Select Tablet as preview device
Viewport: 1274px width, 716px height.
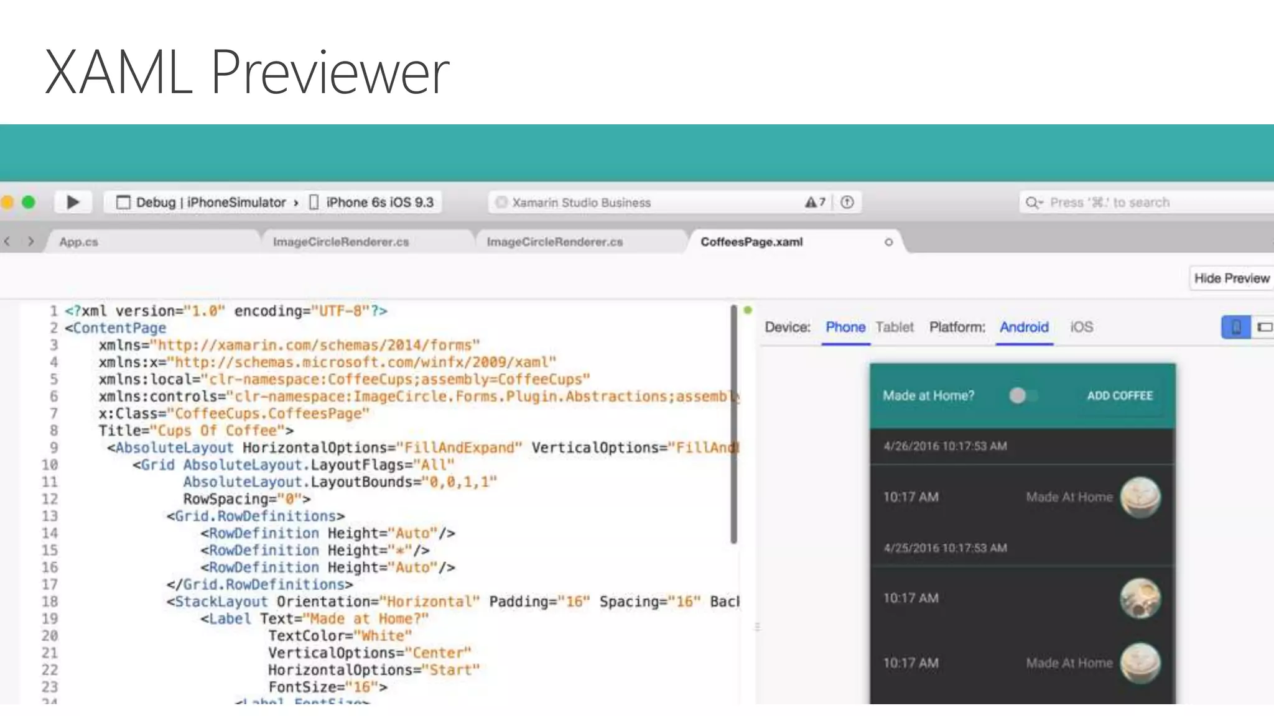click(x=895, y=327)
